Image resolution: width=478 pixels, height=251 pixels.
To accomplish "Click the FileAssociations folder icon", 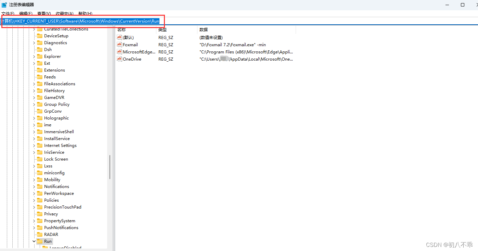I will coord(40,84).
